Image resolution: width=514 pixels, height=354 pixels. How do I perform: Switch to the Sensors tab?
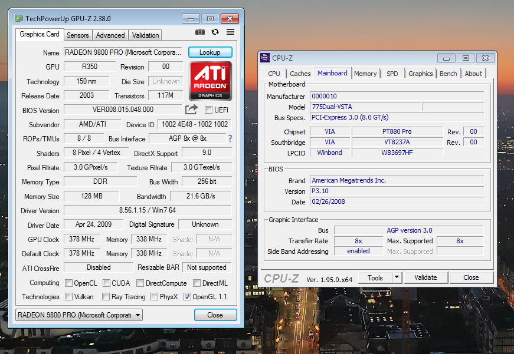click(78, 35)
